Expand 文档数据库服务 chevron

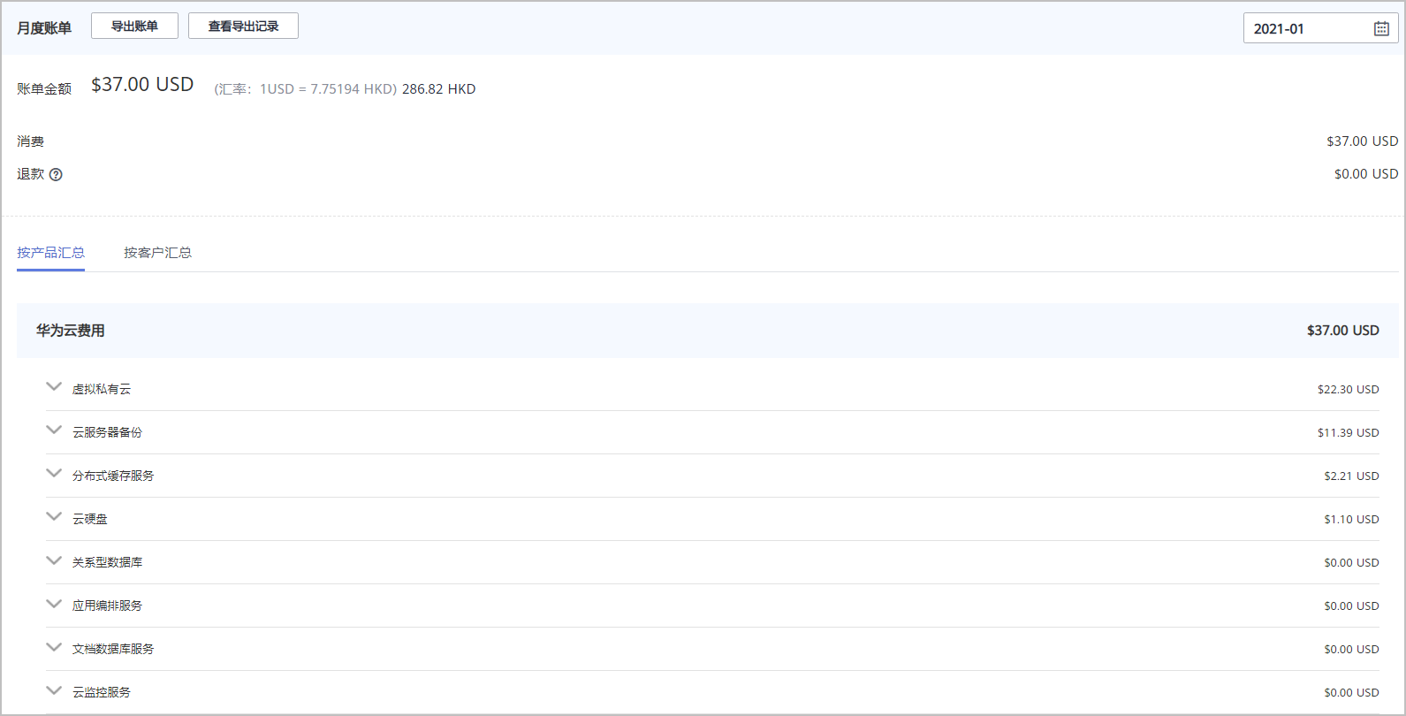click(x=54, y=647)
